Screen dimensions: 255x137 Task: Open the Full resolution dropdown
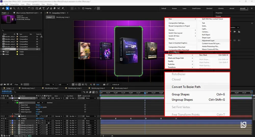[63, 84]
